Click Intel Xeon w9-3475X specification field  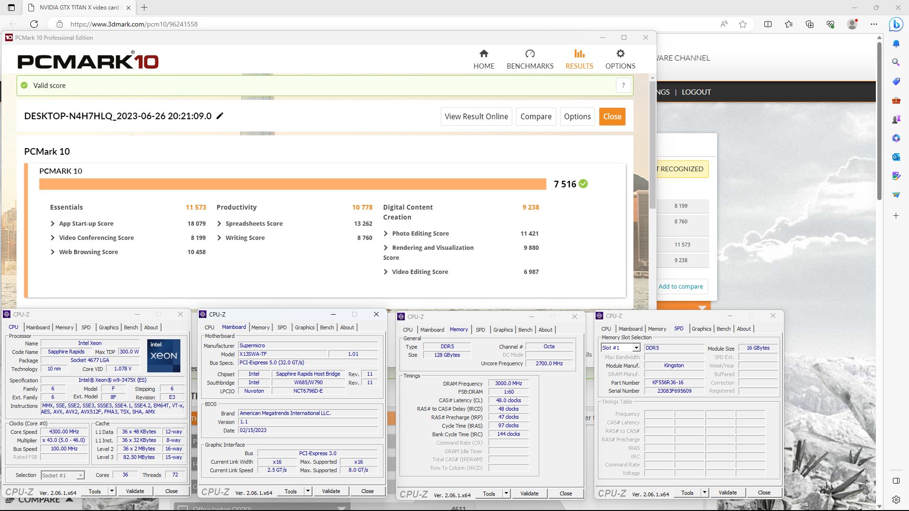pos(113,380)
